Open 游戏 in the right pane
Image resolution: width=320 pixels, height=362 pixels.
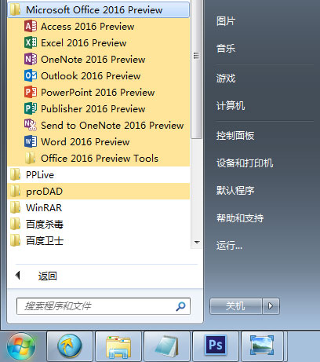coord(226,79)
